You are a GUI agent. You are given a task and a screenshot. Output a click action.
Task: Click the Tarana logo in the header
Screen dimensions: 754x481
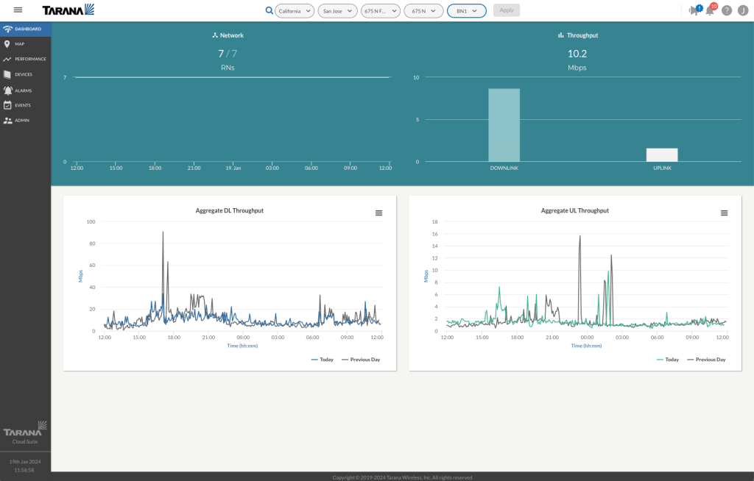[68, 10]
